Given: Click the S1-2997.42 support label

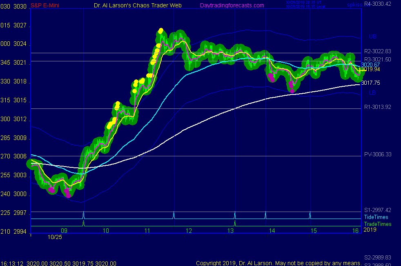Looking at the screenshot, I should point(377,210).
